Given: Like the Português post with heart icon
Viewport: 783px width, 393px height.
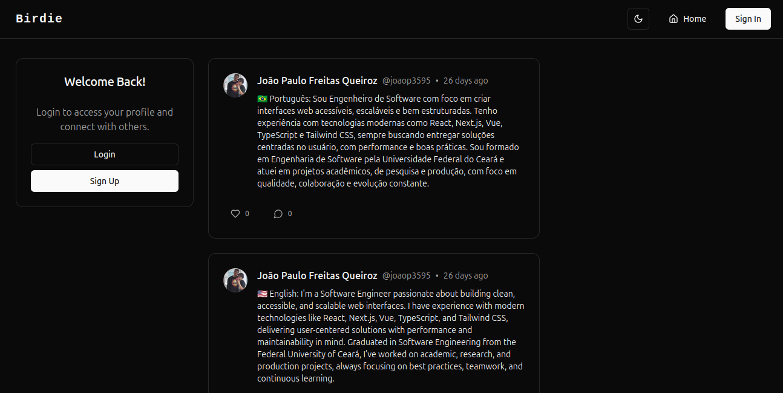Looking at the screenshot, I should click(x=235, y=214).
